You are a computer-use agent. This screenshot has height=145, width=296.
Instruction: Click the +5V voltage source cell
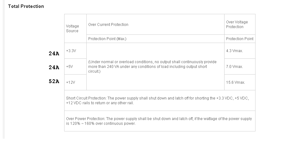tap(75, 67)
